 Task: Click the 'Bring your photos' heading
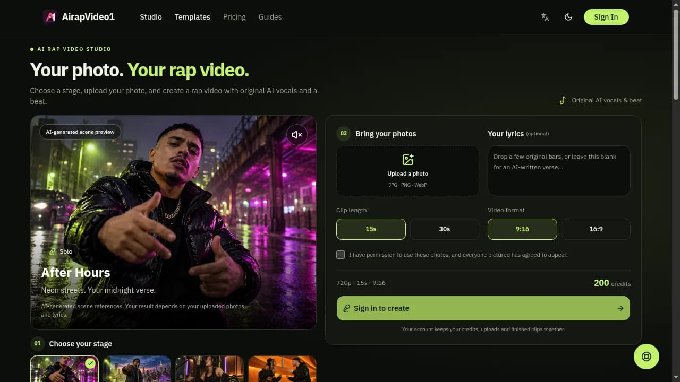(x=386, y=134)
